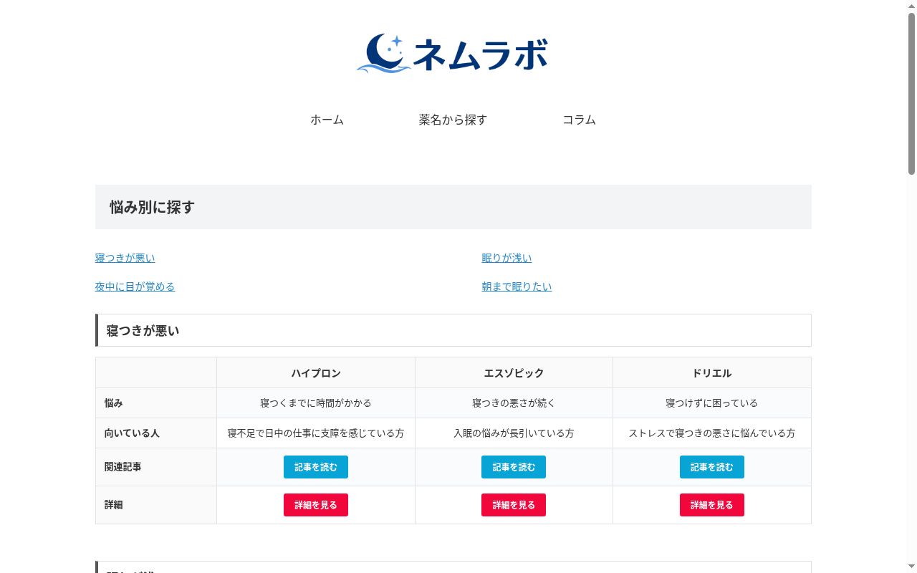Image resolution: width=917 pixels, height=573 pixels.
Task: Click the scrollbar up arrow
Action: coord(911,6)
